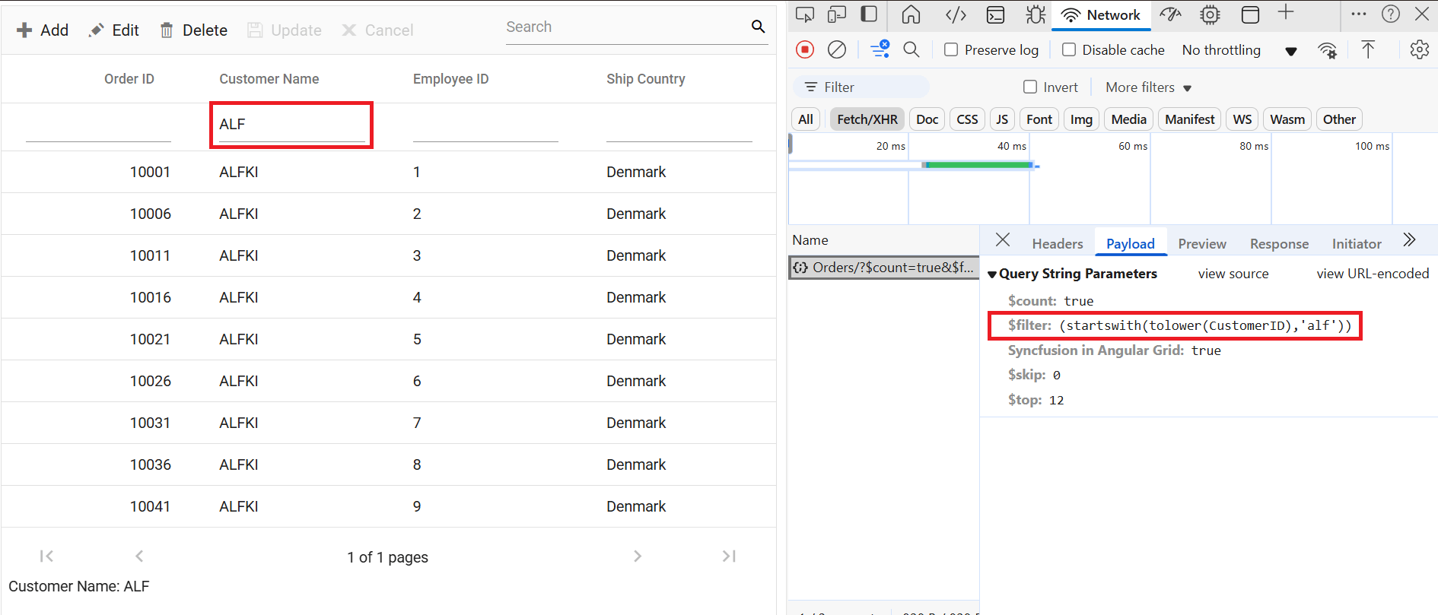The image size is (1438, 615).
Task: Select the CSS filter
Action: tap(967, 119)
